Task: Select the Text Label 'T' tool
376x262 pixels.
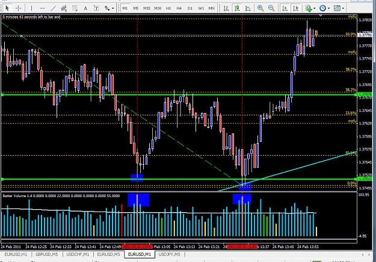Action: tap(96, 8)
